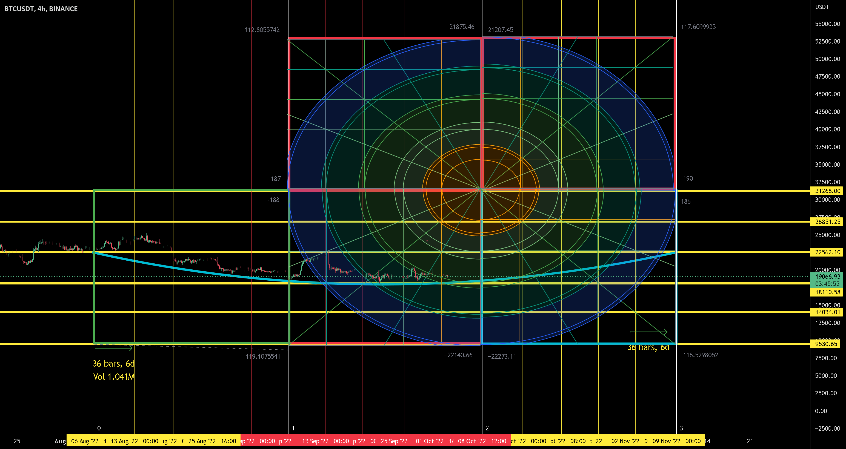Click the 9530.65 price level tag
This screenshot has height=449, width=846.
point(826,344)
